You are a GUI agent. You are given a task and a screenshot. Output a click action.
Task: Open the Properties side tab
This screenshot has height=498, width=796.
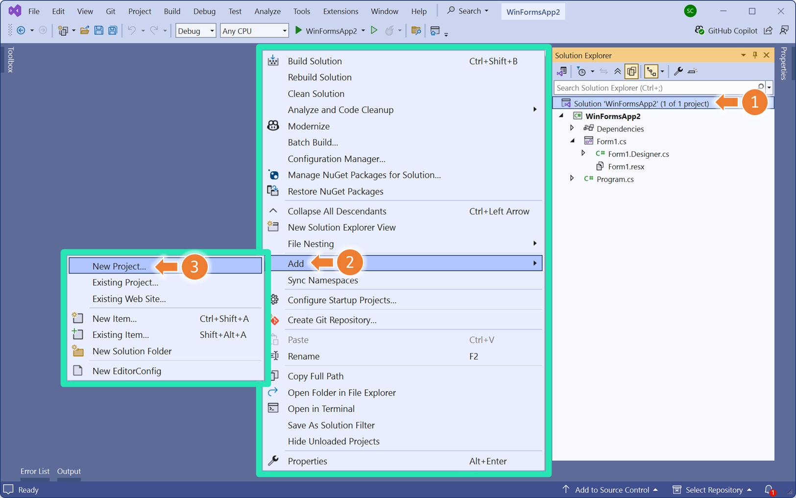[x=784, y=63]
